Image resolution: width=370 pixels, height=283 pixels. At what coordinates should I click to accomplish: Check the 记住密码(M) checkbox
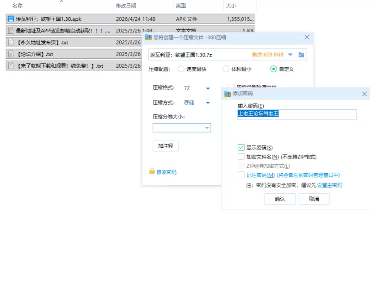(x=241, y=175)
